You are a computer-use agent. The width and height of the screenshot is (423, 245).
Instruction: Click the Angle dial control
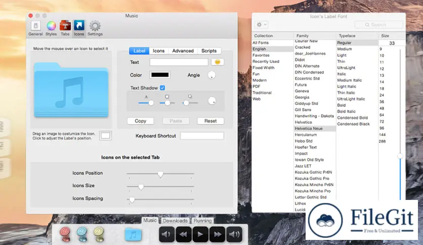pos(211,75)
